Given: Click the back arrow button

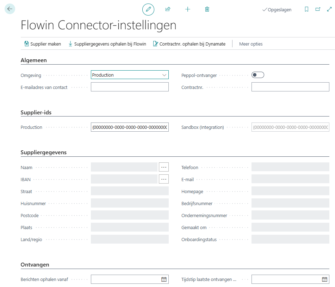Looking at the screenshot, I should coord(10,9).
